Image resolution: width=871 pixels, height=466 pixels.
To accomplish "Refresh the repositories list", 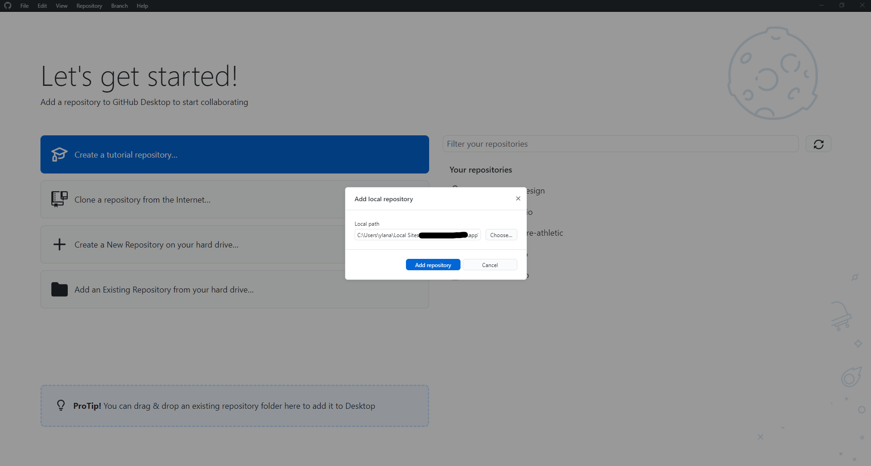I will (x=818, y=144).
